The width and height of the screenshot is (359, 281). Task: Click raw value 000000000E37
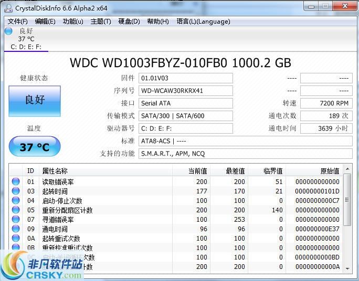(318, 229)
